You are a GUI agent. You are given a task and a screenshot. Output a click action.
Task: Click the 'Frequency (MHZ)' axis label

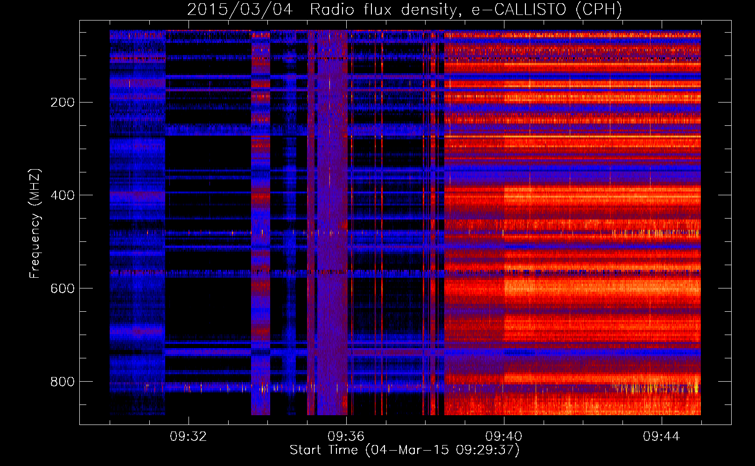(35, 223)
